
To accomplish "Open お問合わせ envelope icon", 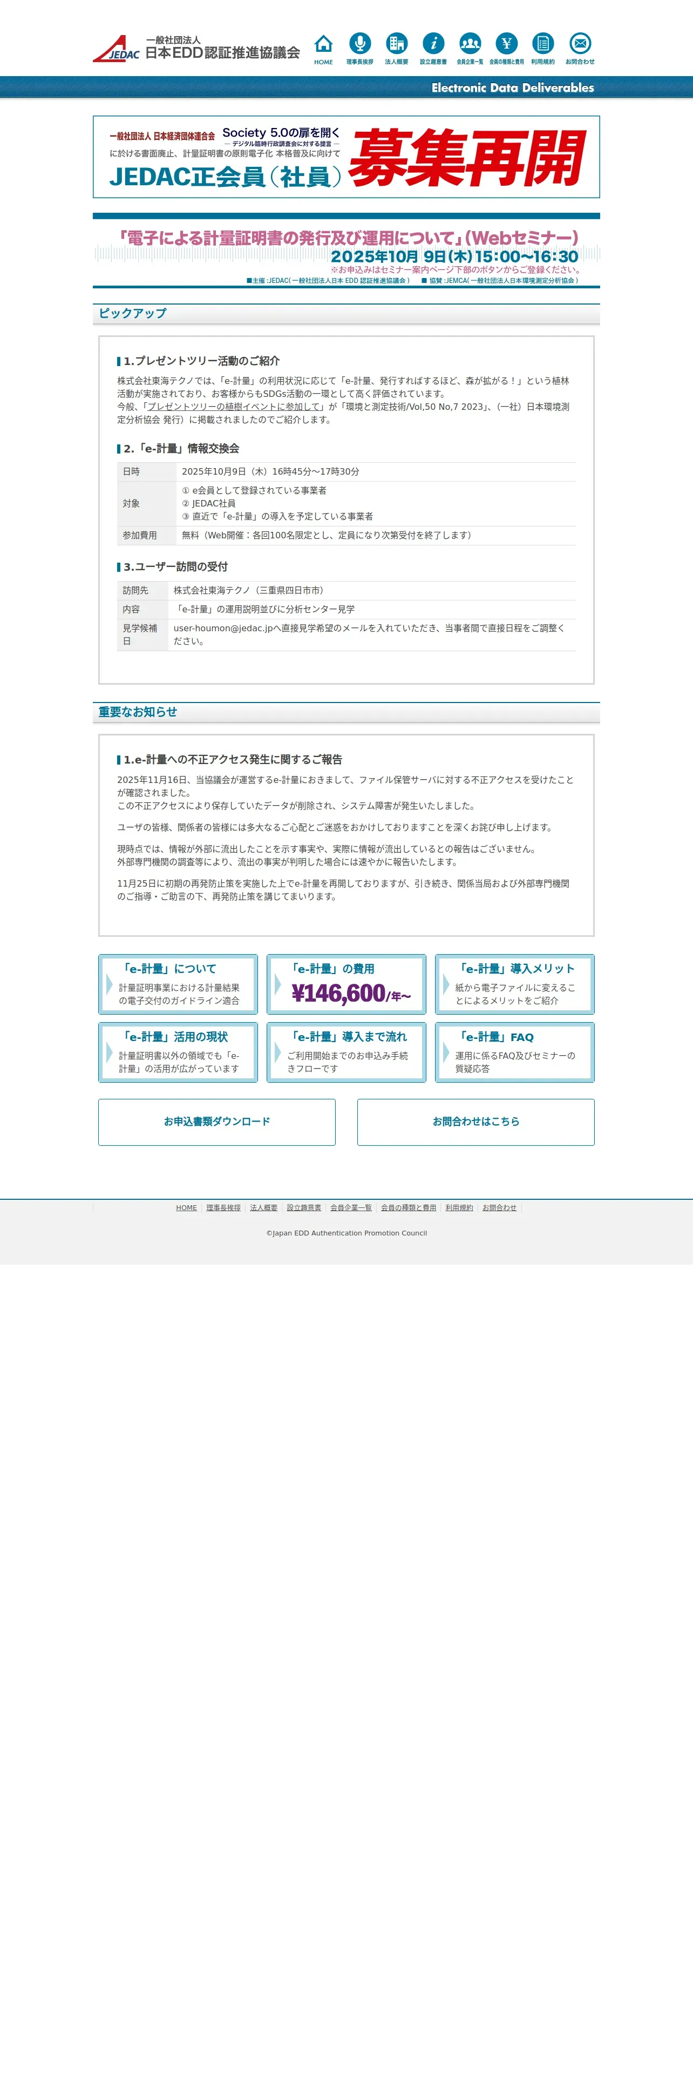I will [580, 49].
